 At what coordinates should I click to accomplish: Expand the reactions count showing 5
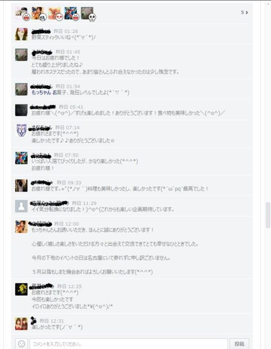pos(244,13)
